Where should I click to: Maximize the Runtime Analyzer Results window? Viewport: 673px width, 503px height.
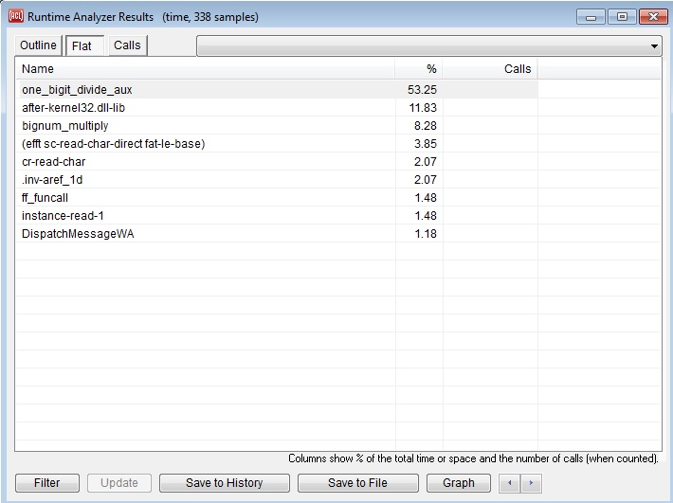[623, 16]
